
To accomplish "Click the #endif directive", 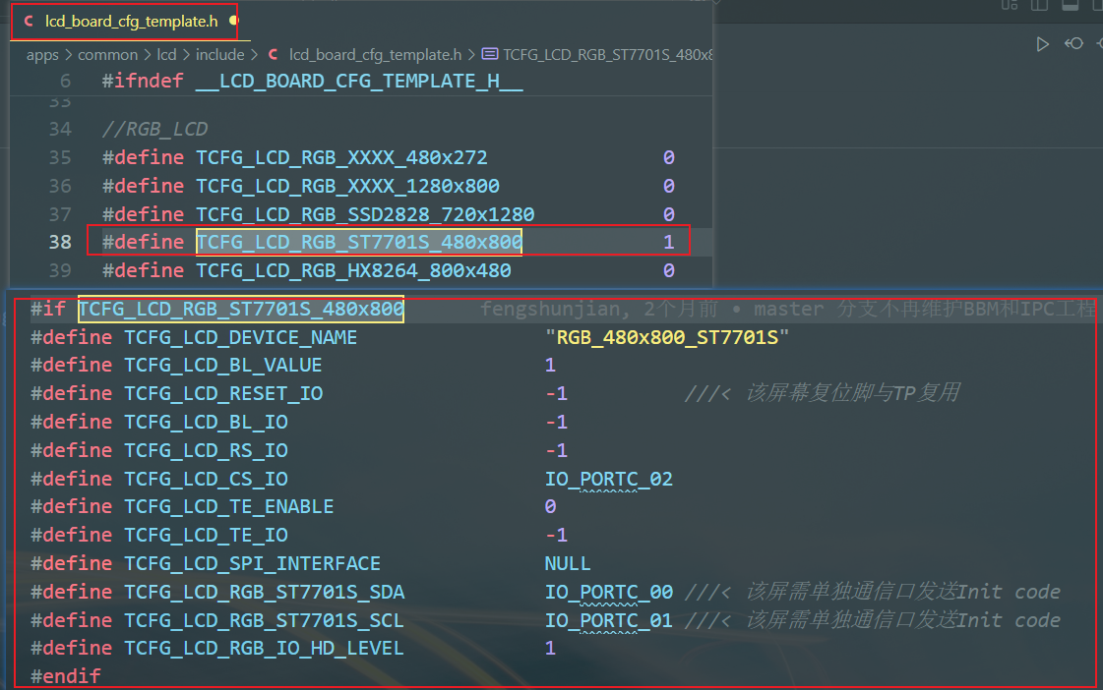I will click(x=66, y=676).
